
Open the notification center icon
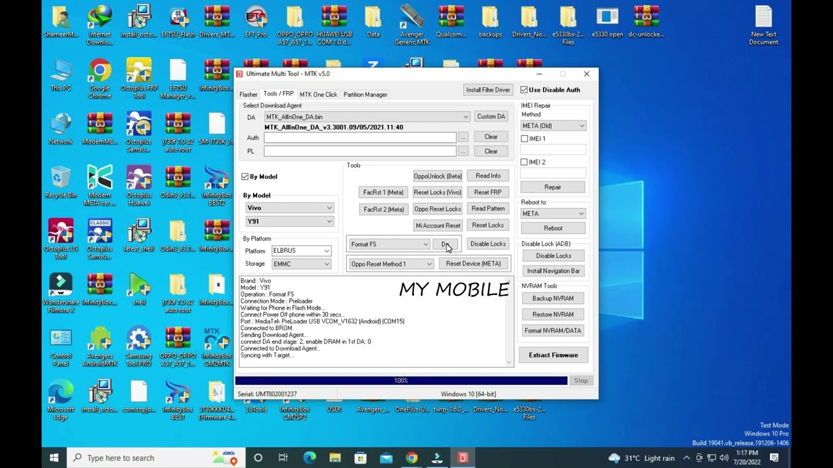774,458
